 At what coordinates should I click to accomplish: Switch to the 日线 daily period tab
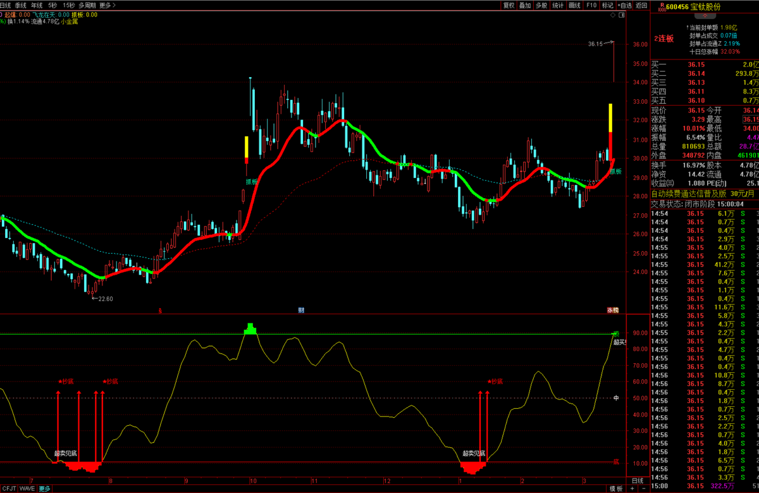[5, 5]
